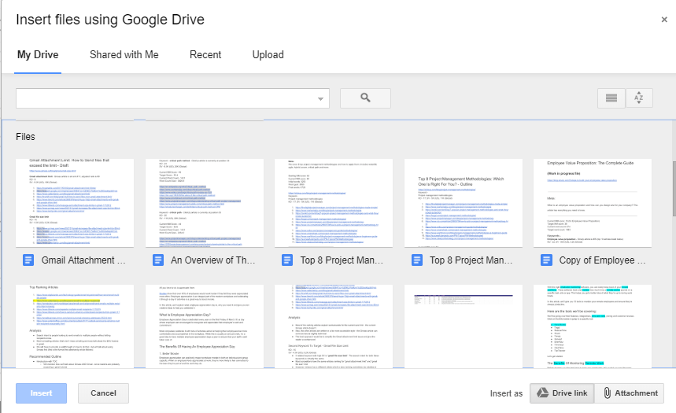
Task: Expand the search options dropdown arrow
Action: coord(320,98)
